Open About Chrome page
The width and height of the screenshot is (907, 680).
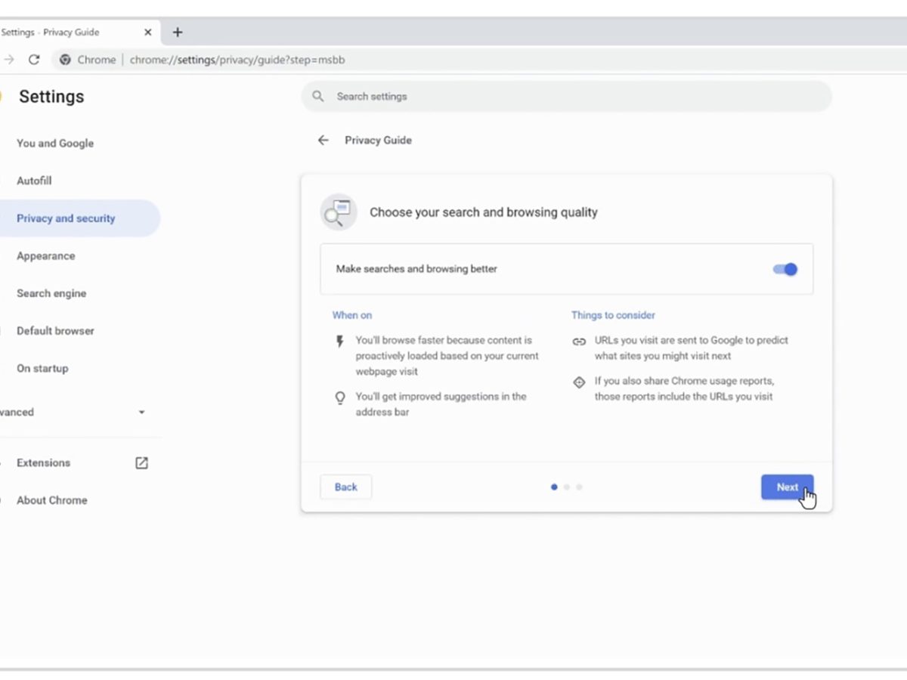[x=52, y=500]
